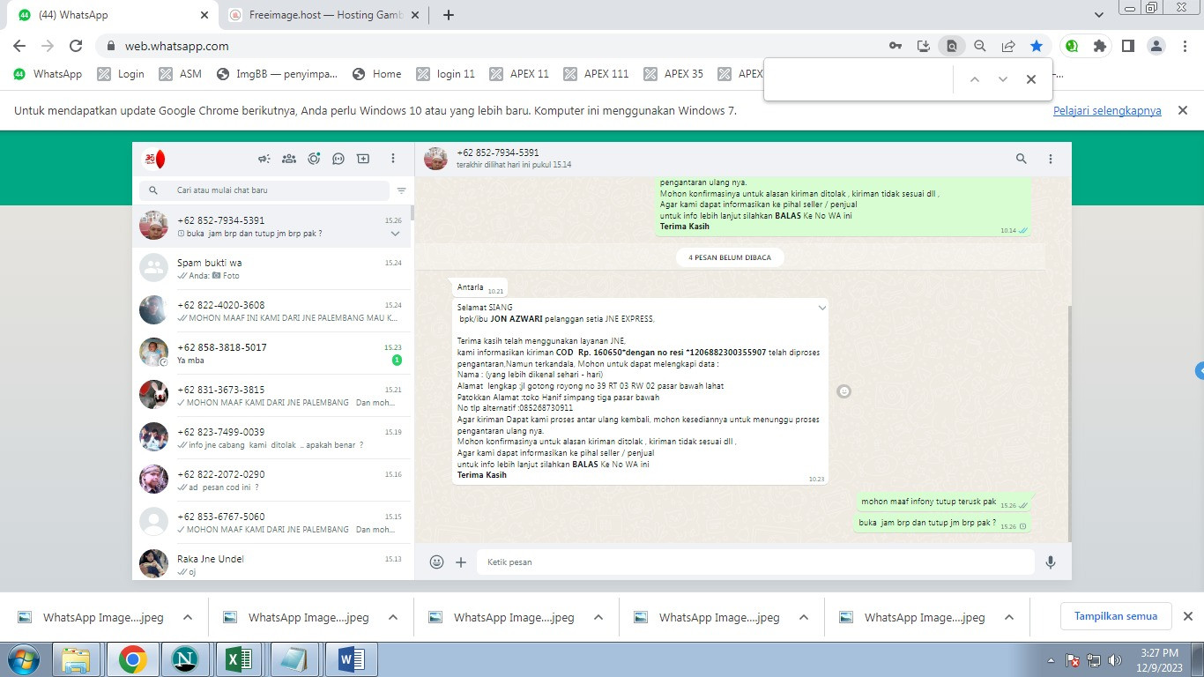This screenshot has width=1204, height=677.
Task: Open the Status icon in WhatsApp
Action: pyautogui.click(x=314, y=159)
